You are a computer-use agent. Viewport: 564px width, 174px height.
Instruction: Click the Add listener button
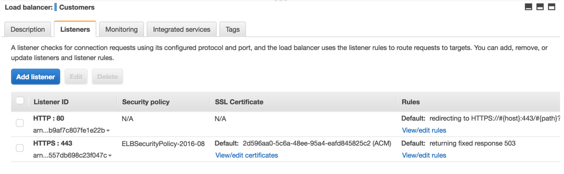tap(36, 77)
